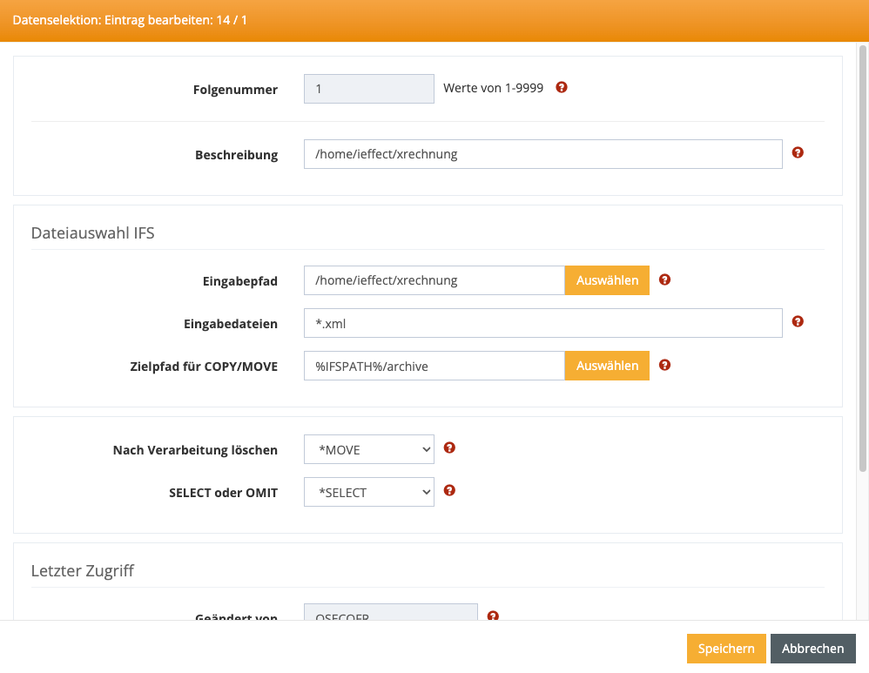Focus the Zielpfad für COPY/MOVE input
Screen dimensions: 869x673
click(x=434, y=366)
